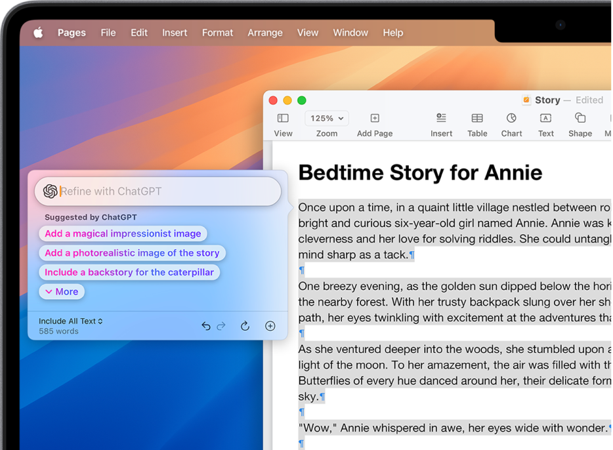Expand the More suggestions chevron
The width and height of the screenshot is (613, 450).
tap(61, 291)
